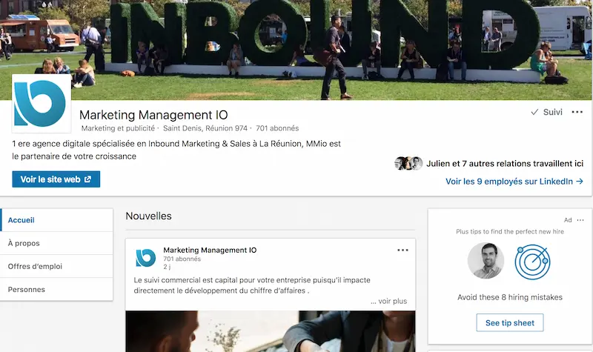Open the post's three-dots options menu
Viewport: 593px width, 352px height.
point(402,250)
